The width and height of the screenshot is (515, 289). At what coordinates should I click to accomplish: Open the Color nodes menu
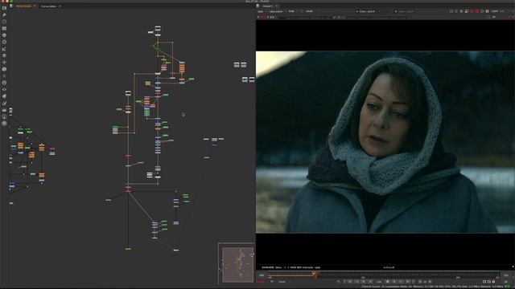4,35
